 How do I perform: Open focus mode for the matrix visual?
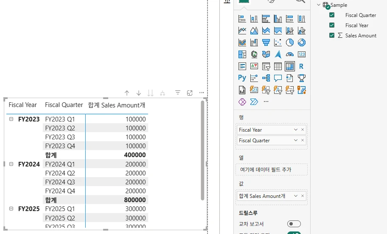190,93
